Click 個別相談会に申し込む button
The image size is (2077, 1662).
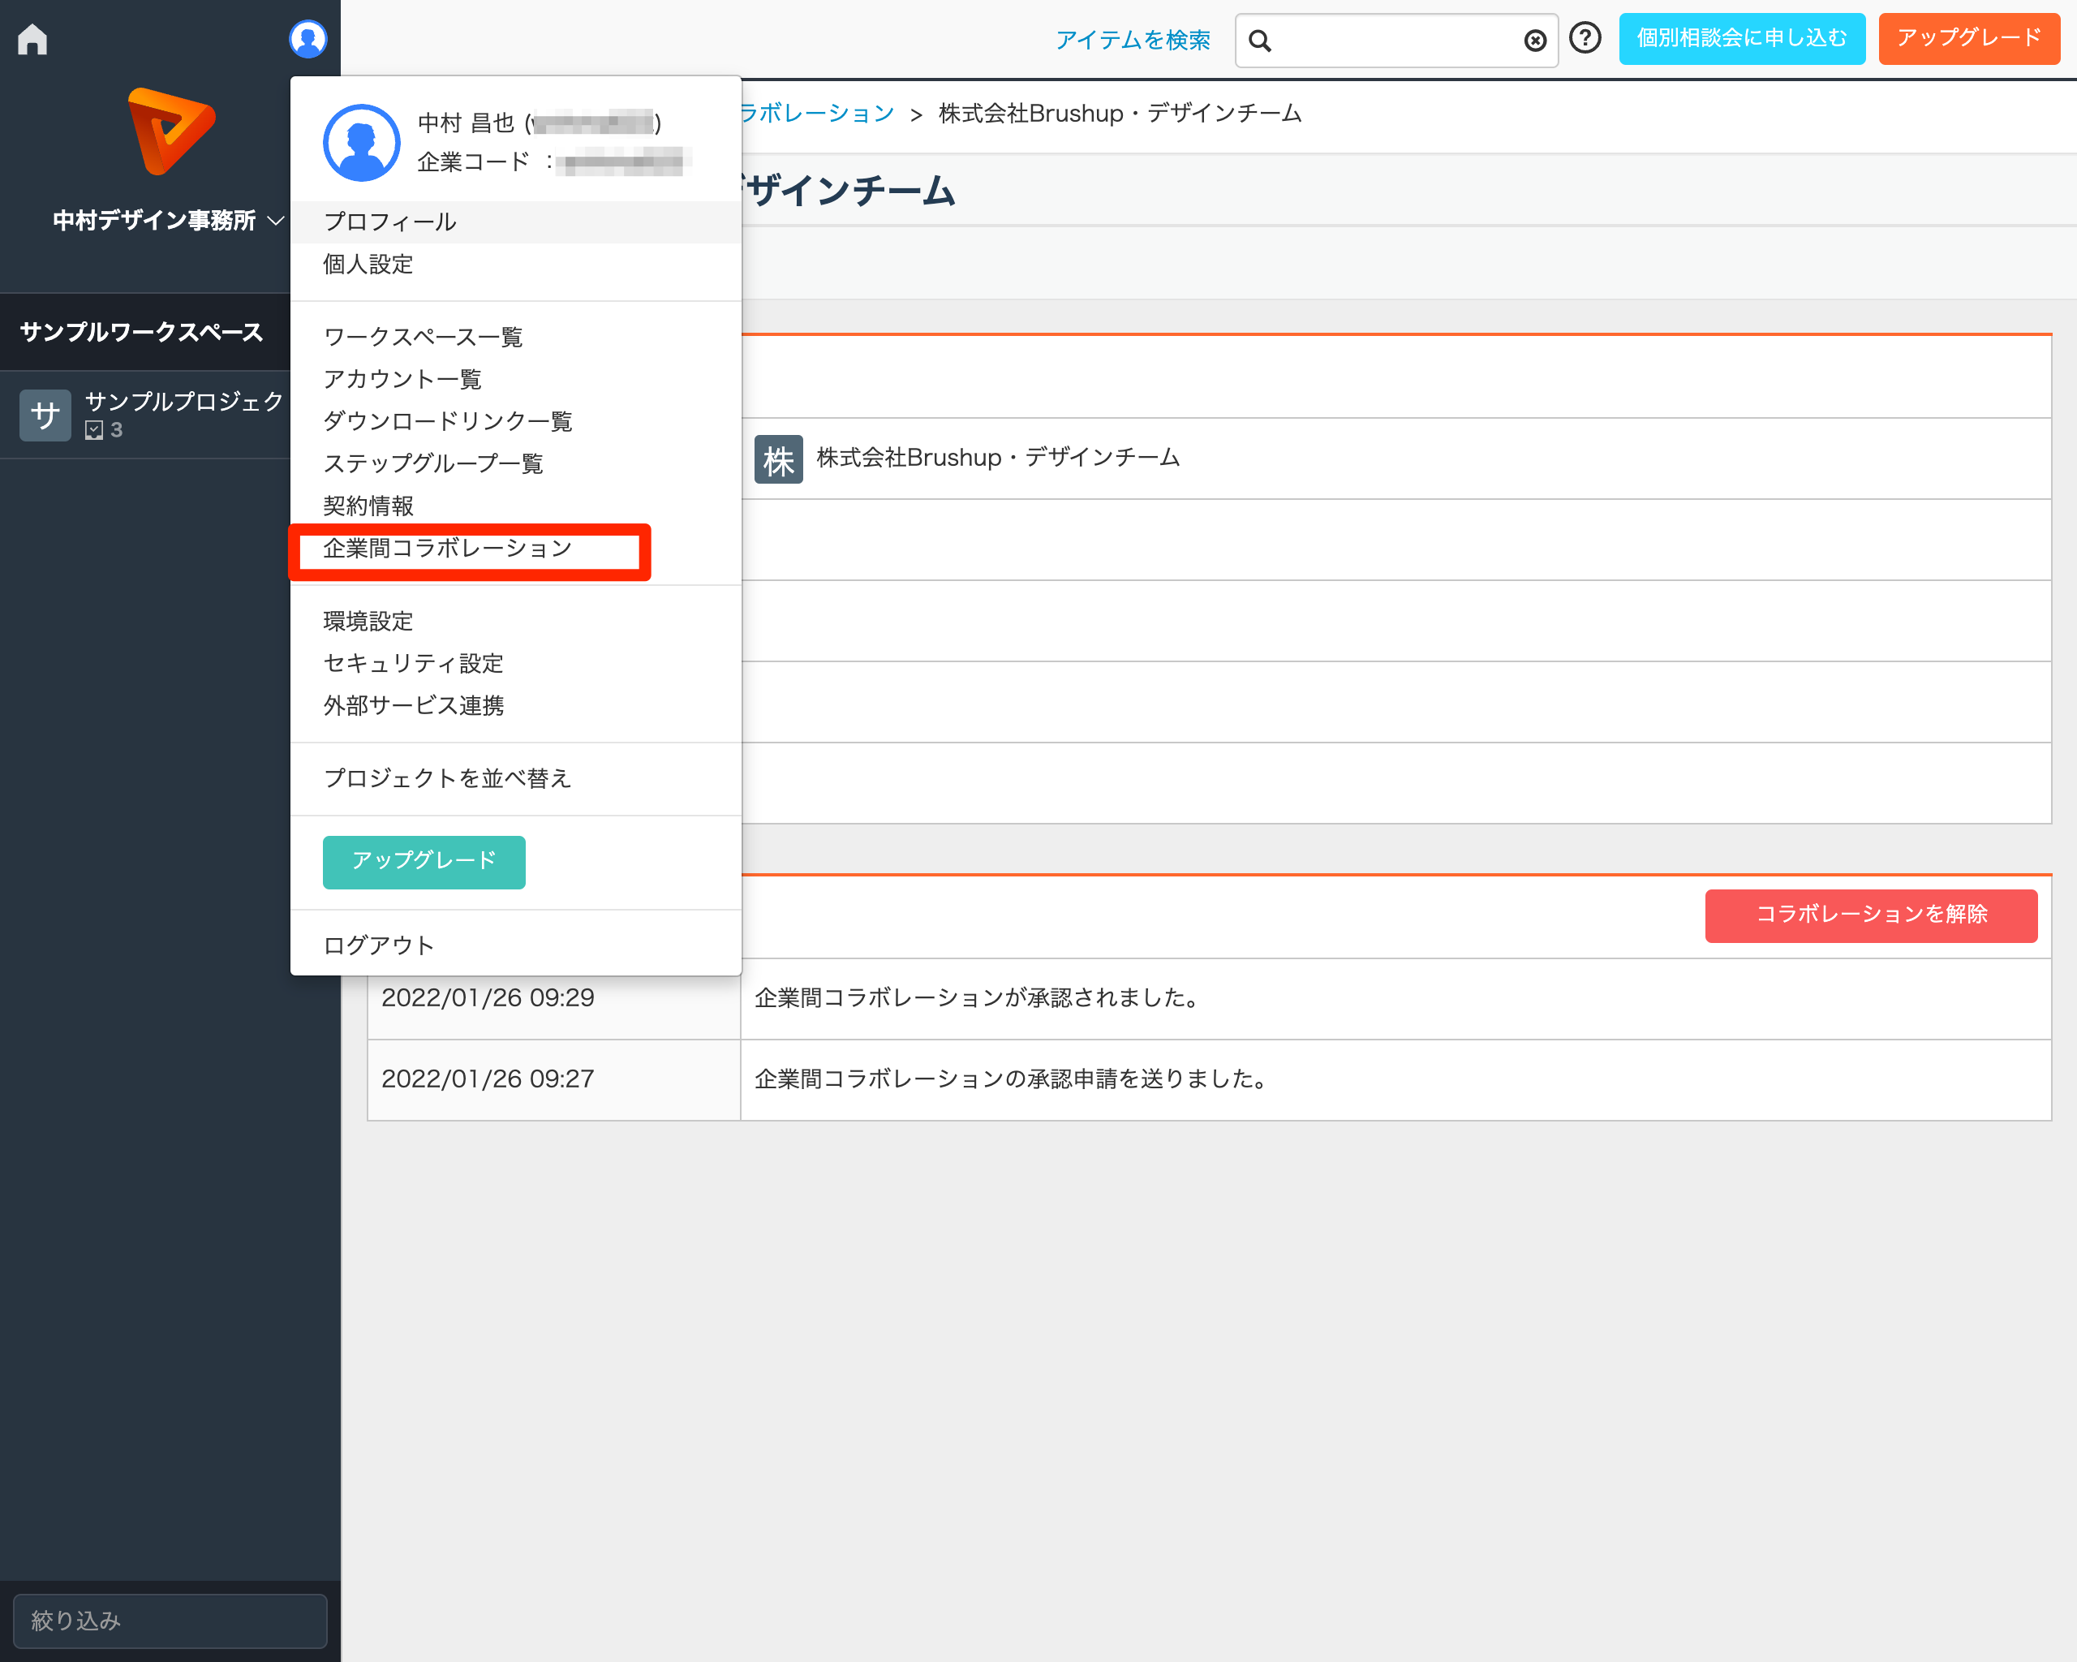click(x=1741, y=38)
